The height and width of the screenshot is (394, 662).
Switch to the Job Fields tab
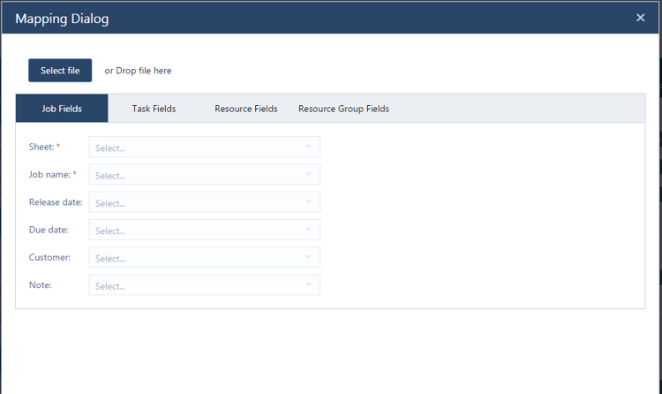point(62,109)
